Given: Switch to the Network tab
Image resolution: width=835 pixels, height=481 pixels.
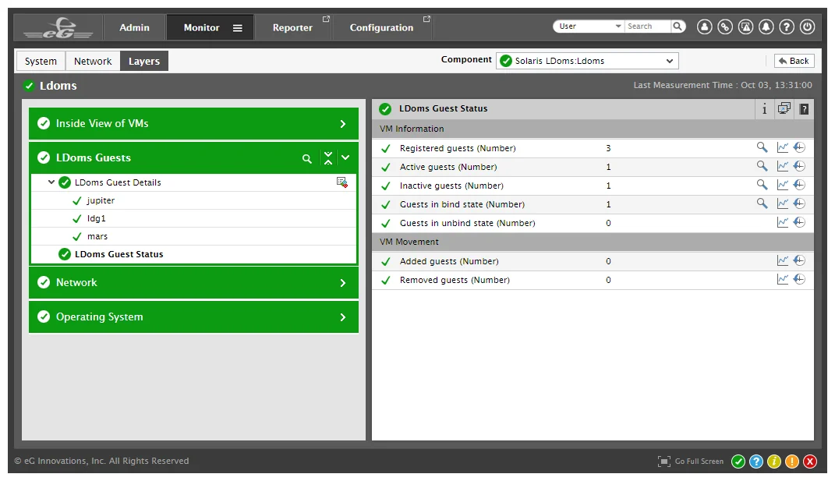Looking at the screenshot, I should [x=93, y=62].
